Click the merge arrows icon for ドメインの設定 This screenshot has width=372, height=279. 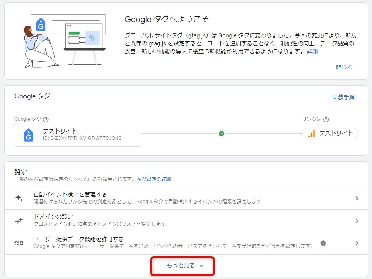pyautogui.click(x=19, y=220)
